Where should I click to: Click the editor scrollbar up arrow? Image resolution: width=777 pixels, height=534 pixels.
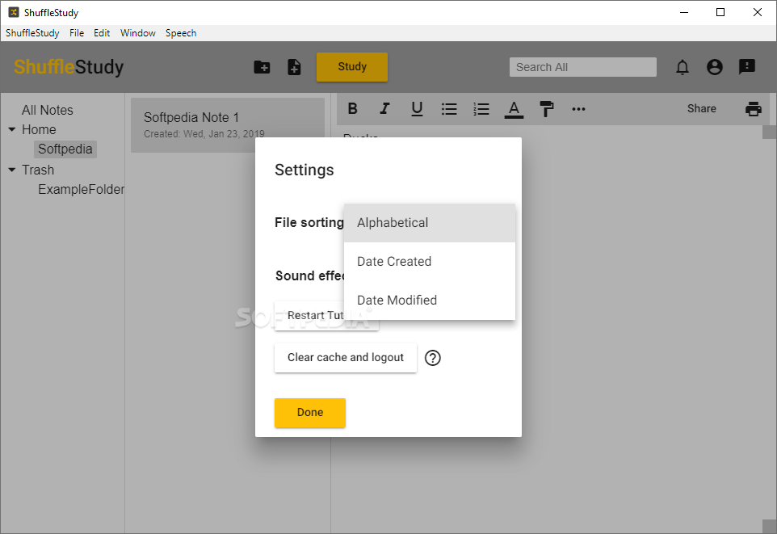769,132
